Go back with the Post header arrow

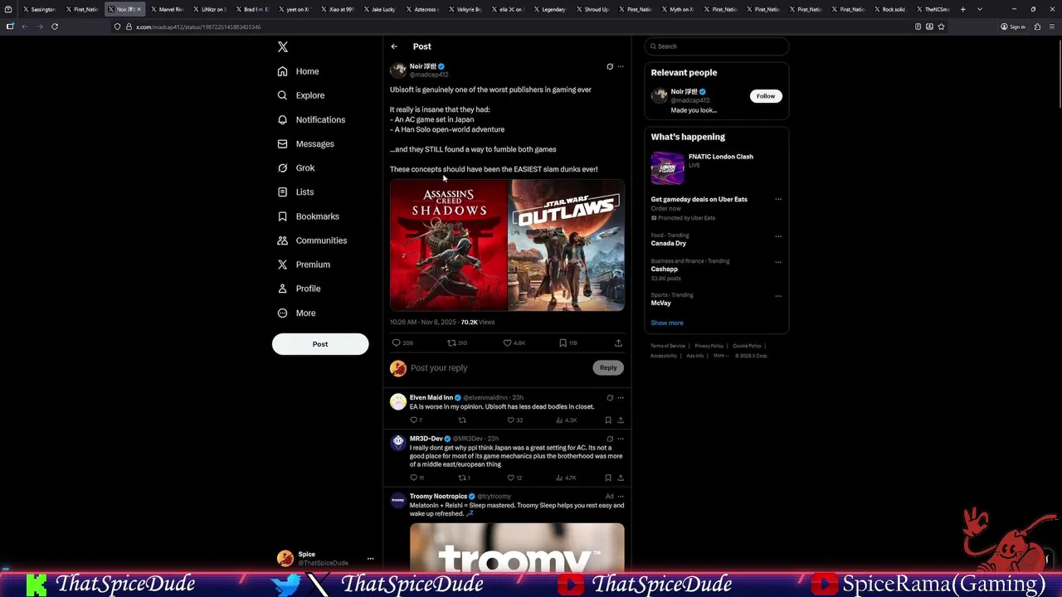pos(394,46)
